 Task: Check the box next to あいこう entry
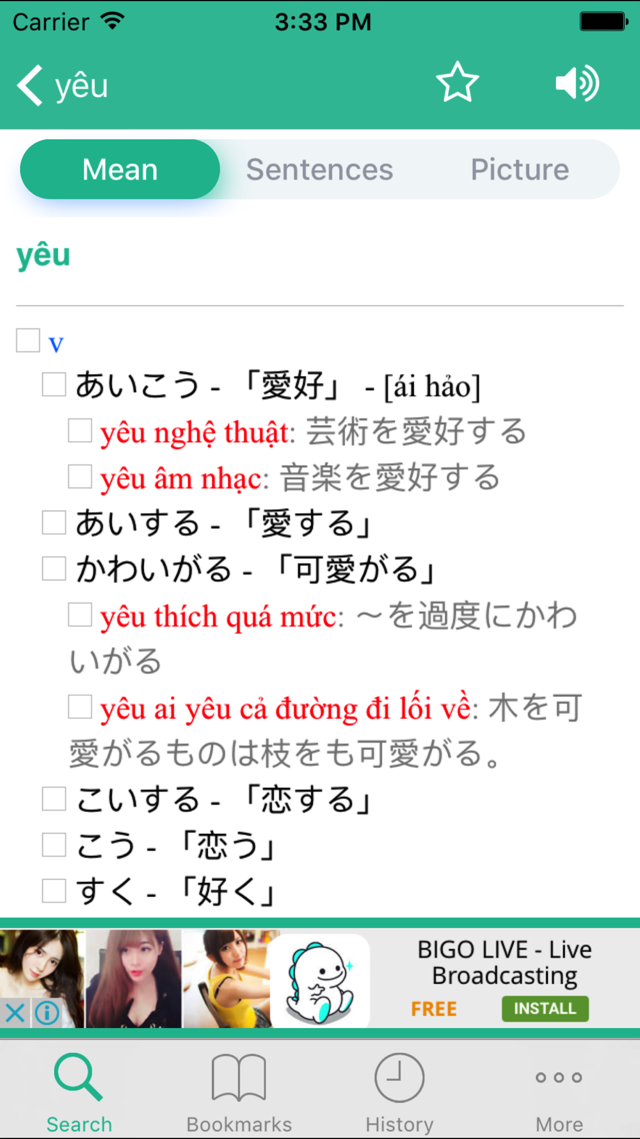coord(54,384)
